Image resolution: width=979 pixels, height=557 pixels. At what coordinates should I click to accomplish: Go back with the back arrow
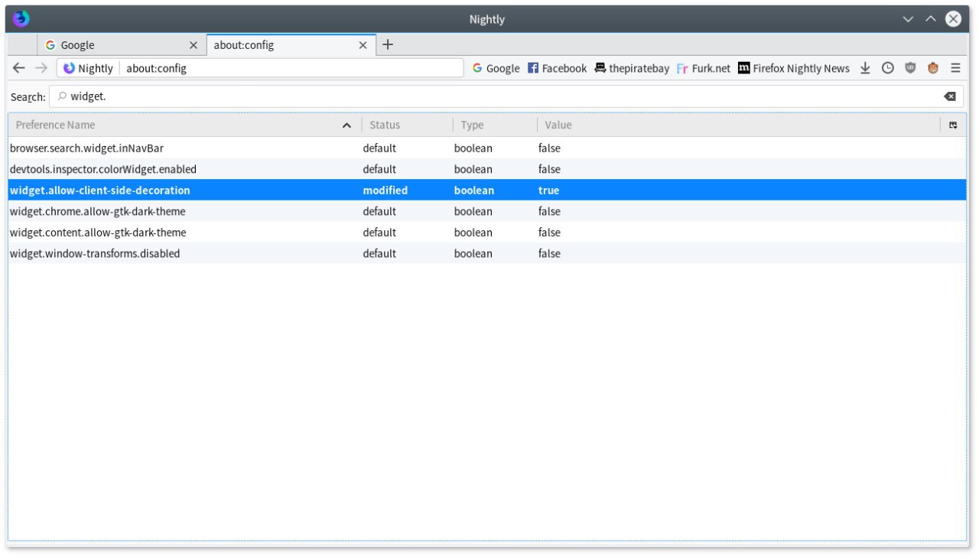tap(19, 68)
